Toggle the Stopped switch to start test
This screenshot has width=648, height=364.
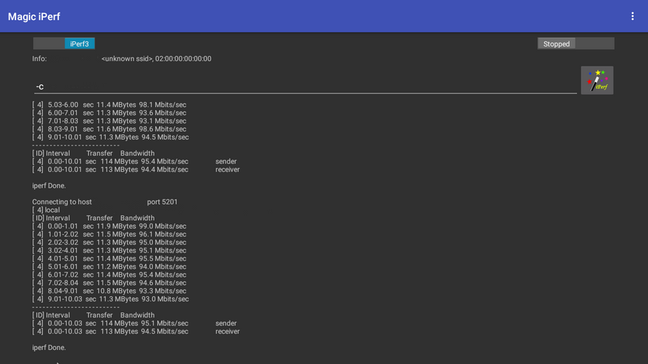point(576,44)
